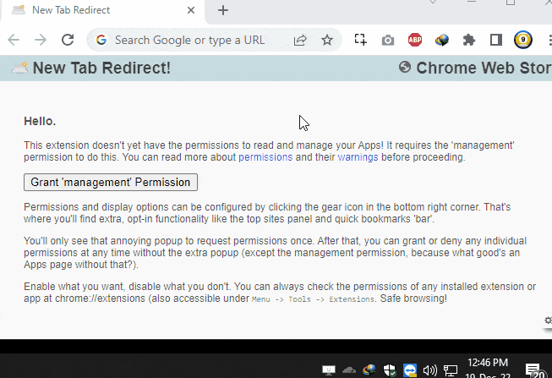Open the TeamViewer tray icon
The height and width of the screenshot is (378, 552).
(x=410, y=370)
